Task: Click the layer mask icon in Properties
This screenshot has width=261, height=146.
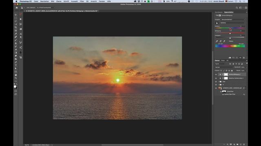Action: point(220,15)
